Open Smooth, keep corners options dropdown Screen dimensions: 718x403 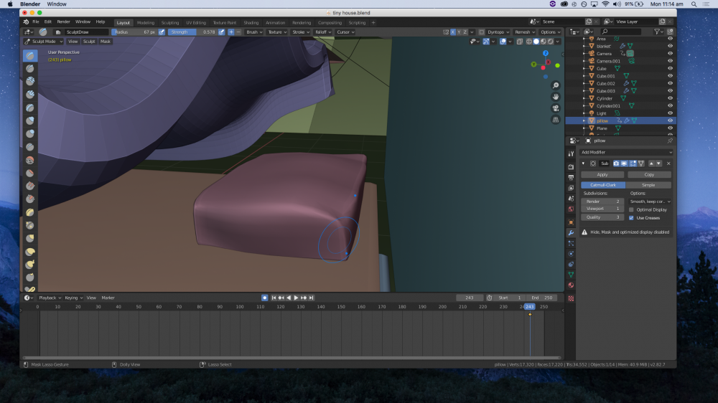tap(650, 201)
